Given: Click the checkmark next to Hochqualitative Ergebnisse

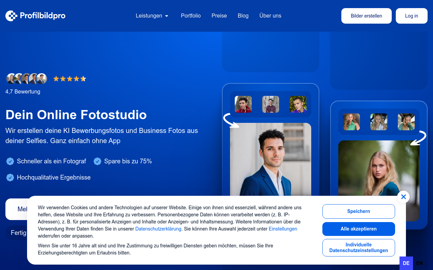Looking at the screenshot, I should pyautogui.click(x=10, y=178).
